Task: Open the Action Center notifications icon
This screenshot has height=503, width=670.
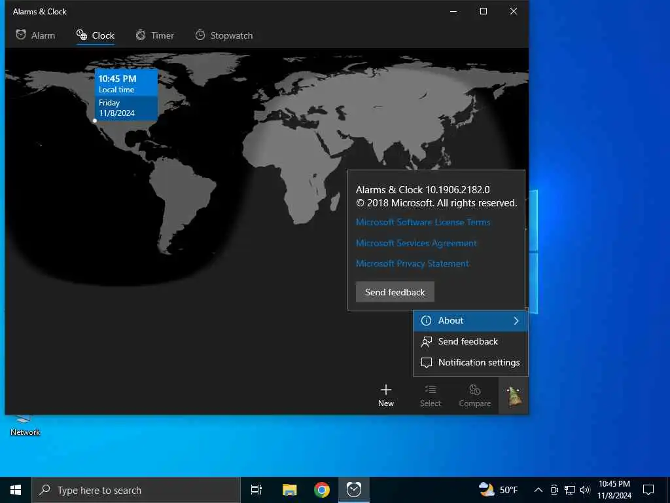Action: tap(648, 490)
